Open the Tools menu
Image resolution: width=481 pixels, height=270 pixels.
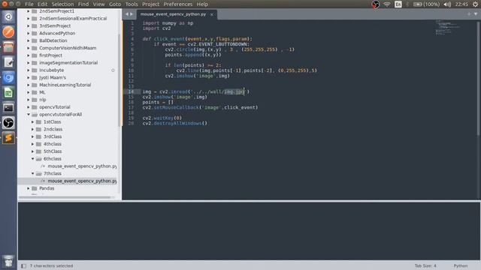132,4
